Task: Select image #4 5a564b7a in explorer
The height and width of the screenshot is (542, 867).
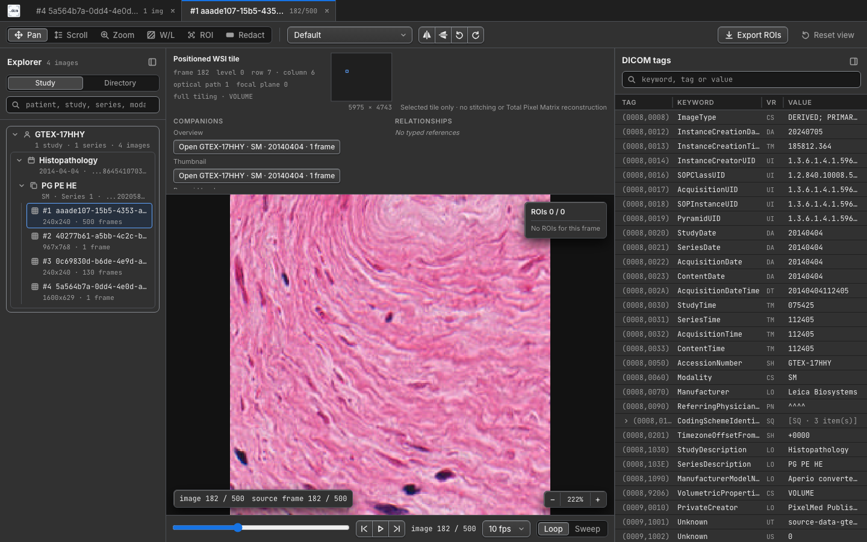Action: [x=89, y=291]
